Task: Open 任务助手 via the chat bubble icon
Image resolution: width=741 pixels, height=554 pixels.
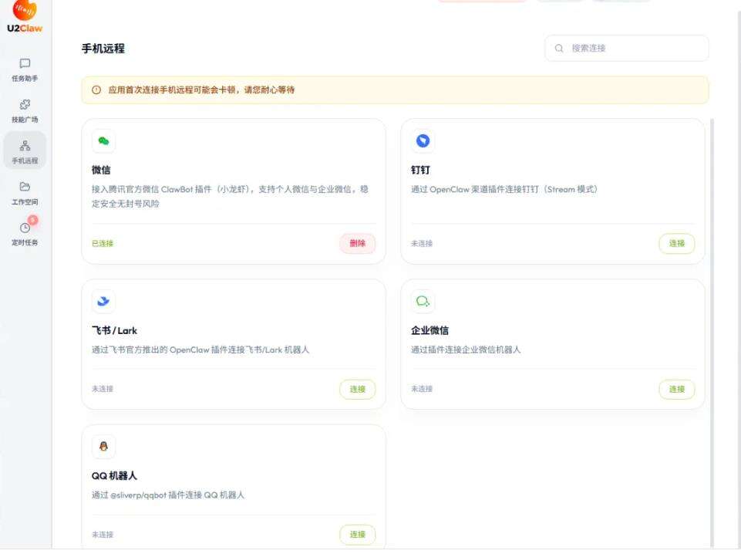Action: coord(25,62)
